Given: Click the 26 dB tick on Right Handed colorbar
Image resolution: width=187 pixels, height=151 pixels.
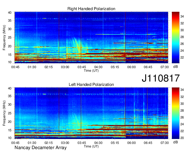Looking at the screenshot, I should tap(182, 44).
